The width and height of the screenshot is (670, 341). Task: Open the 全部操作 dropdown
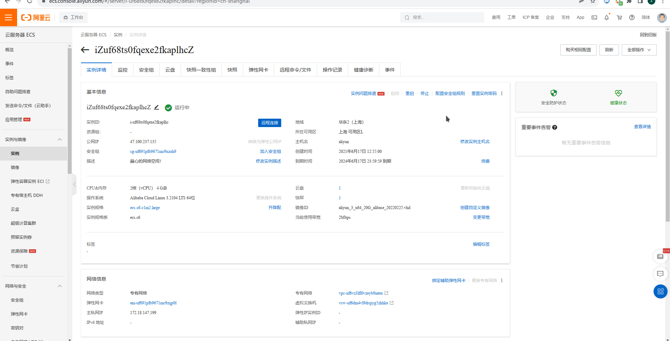click(639, 50)
